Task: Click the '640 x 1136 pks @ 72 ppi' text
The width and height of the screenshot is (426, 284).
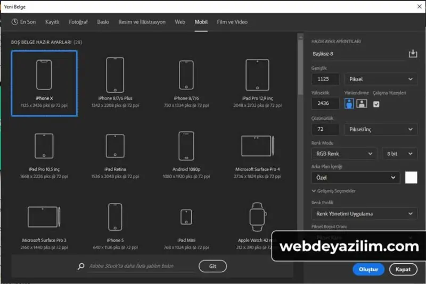Action: 115,247
